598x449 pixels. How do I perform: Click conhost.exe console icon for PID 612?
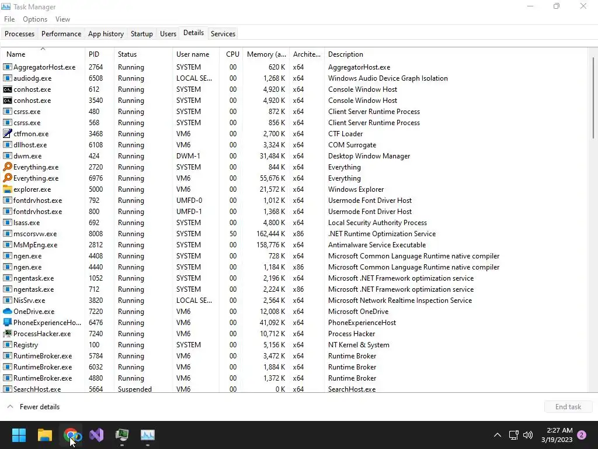tap(7, 89)
